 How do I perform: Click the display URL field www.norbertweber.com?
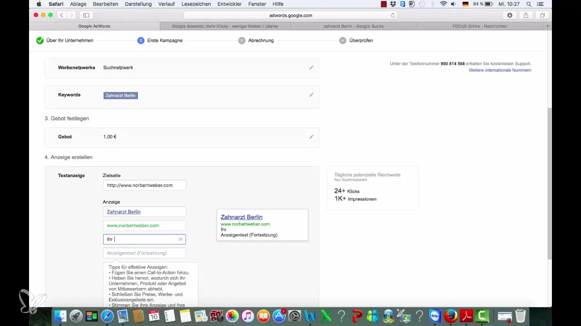pos(144,225)
